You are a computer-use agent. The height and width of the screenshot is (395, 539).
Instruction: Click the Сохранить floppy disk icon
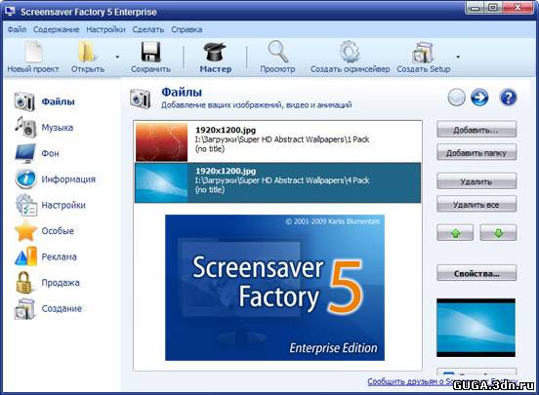151,52
